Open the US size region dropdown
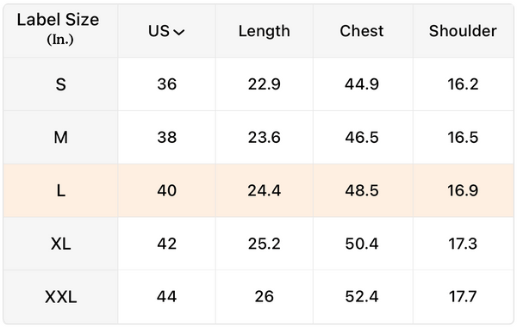The image size is (517, 328). tap(166, 31)
